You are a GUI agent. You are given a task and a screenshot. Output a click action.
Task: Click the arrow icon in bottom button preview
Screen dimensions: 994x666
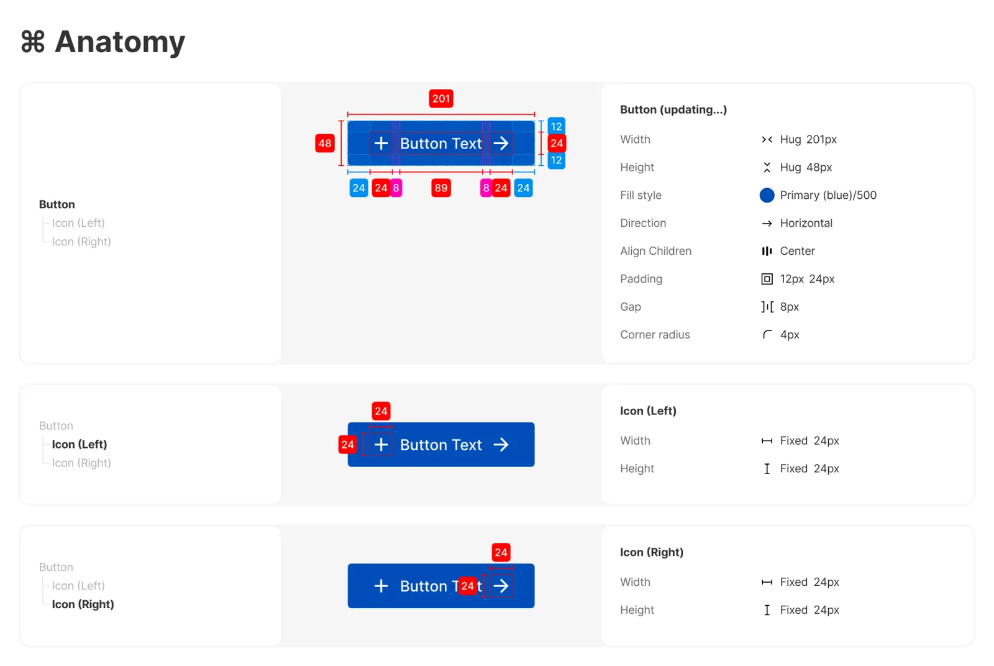[501, 586]
